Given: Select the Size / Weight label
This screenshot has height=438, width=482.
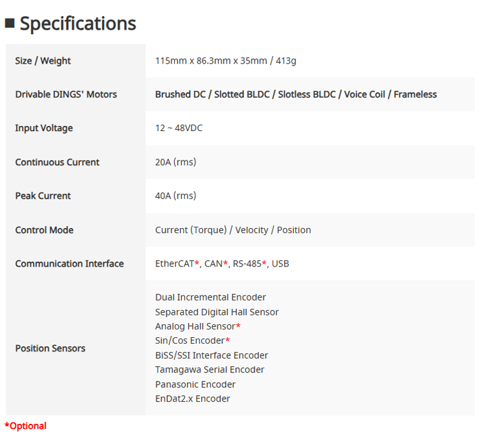Looking at the screenshot, I should pyautogui.click(x=42, y=61).
